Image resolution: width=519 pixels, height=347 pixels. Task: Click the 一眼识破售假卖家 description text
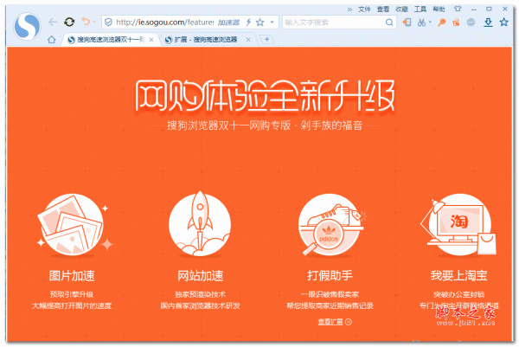point(330,294)
